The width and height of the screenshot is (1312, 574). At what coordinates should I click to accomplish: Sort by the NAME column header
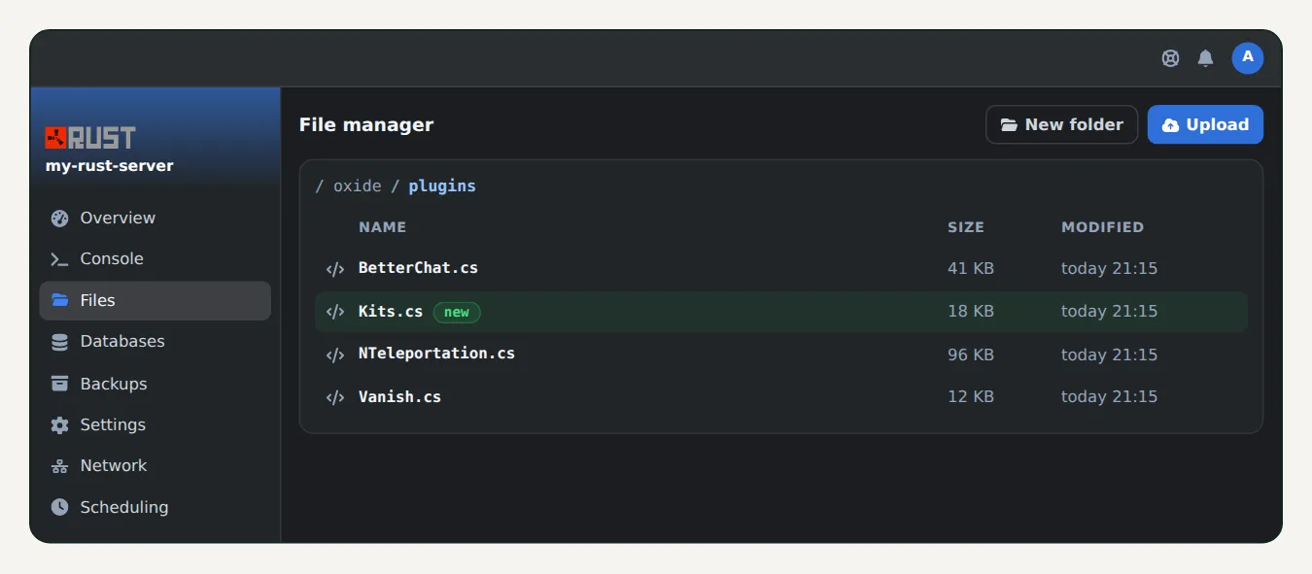click(x=382, y=227)
